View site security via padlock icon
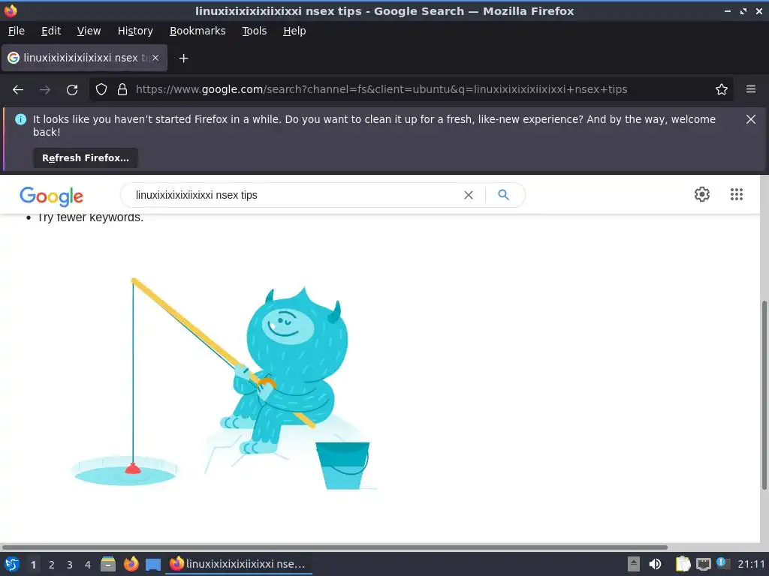This screenshot has height=576, width=769. tap(122, 90)
